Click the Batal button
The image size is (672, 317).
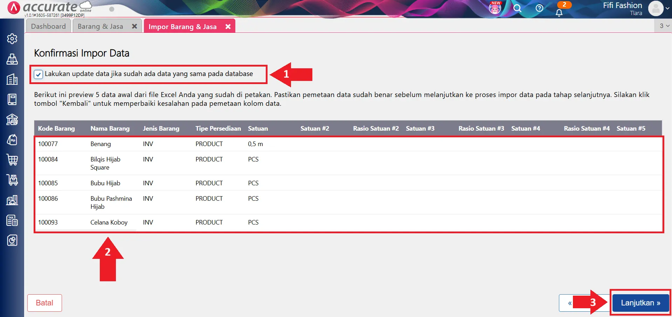coord(44,303)
